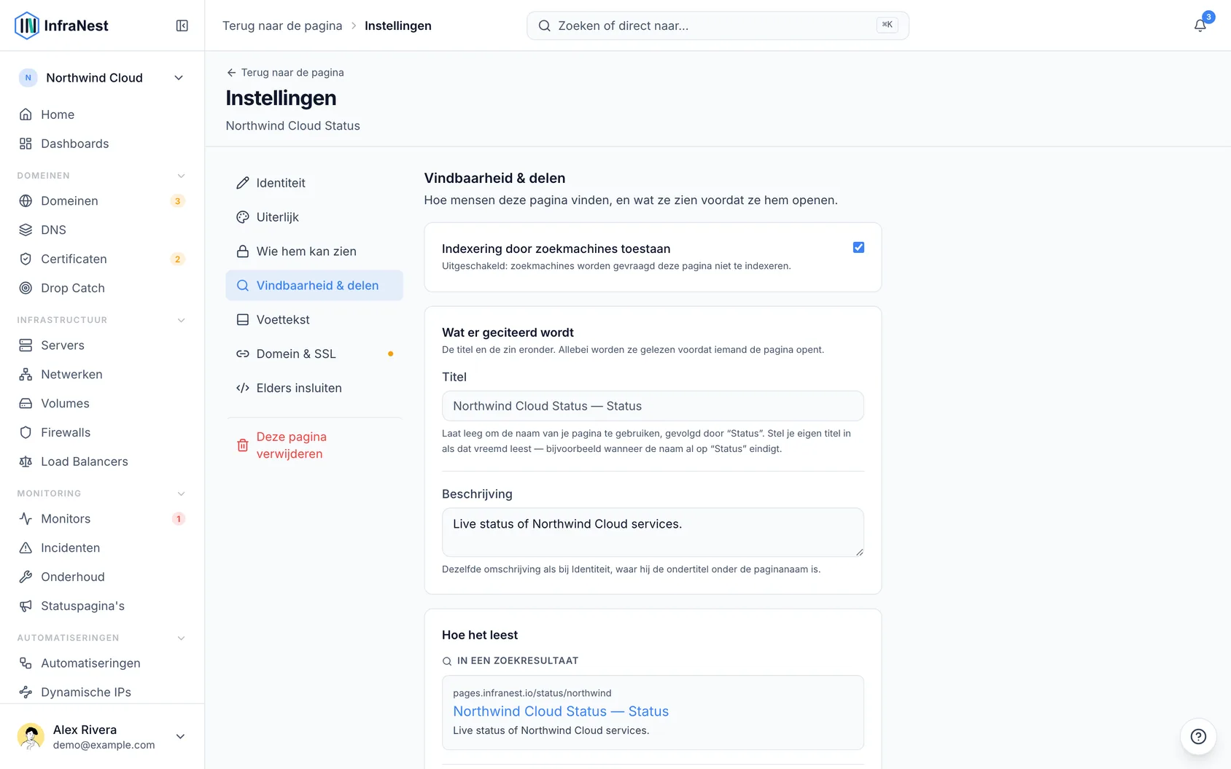This screenshot has width=1231, height=769.
Task: Collapse the Infrastructuur section
Action: click(182, 320)
